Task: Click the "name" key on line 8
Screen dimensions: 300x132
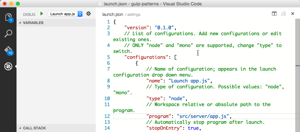Action: pos(155,81)
